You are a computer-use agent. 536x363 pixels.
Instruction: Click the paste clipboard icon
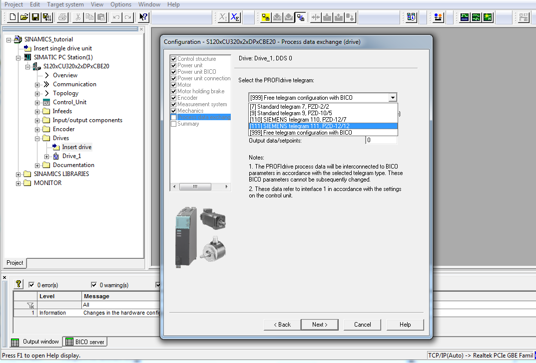(x=101, y=17)
